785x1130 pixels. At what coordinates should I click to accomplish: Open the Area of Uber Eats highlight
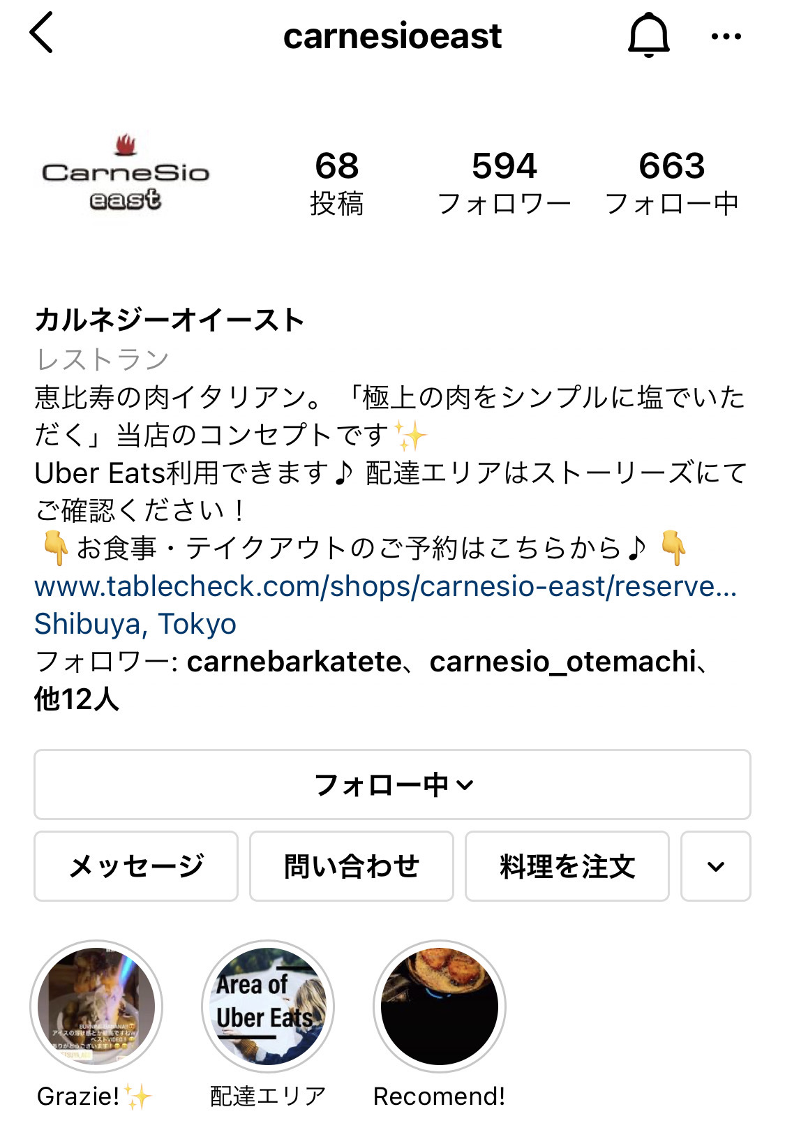coord(268,1005)
